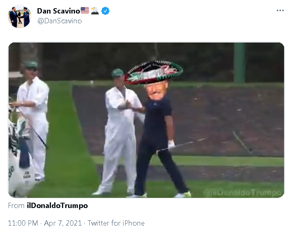
Task: Click the green pole in the video background
Action: point(239,63)
